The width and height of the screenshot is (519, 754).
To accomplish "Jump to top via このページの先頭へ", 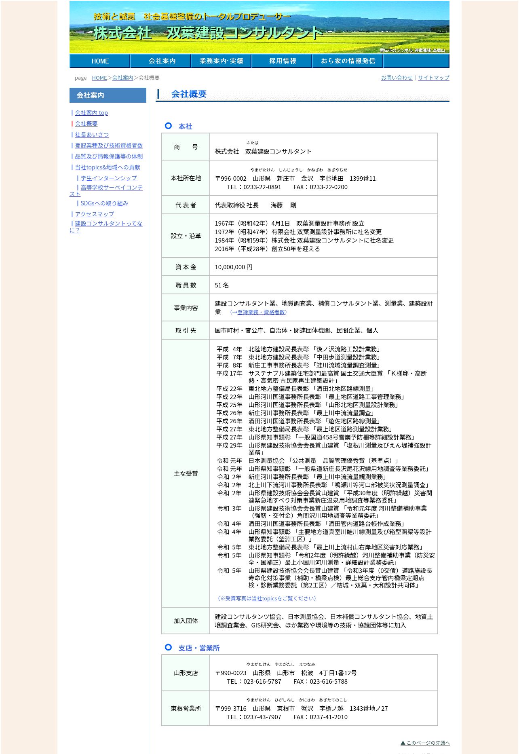I will (x=425, y=743).
